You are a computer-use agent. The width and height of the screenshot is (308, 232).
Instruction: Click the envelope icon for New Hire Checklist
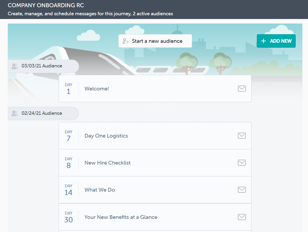click(242, 163)
